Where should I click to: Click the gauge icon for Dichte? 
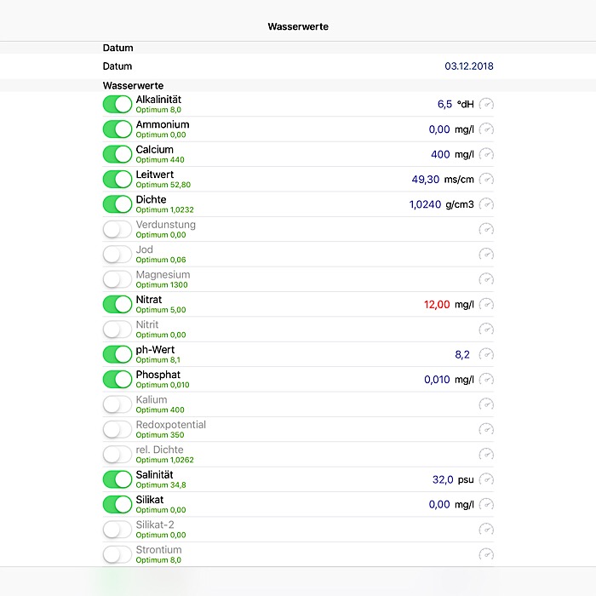coord(486,204)
